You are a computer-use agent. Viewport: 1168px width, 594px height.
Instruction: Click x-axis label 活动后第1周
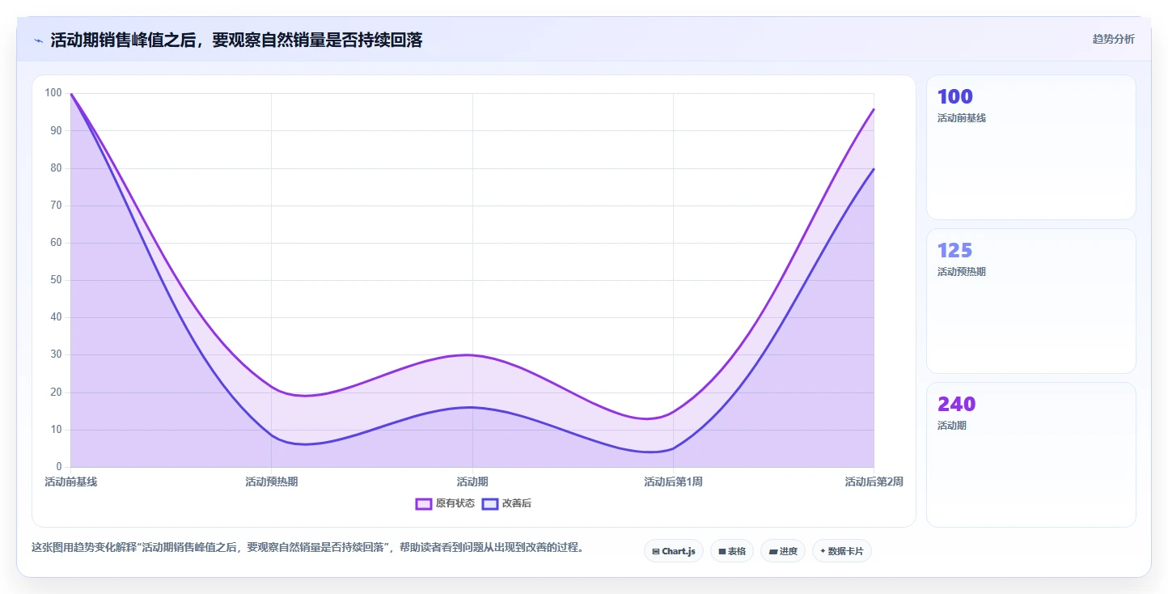pos(673,482)
